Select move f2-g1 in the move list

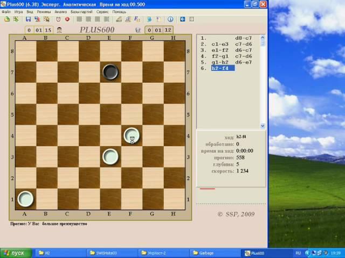coord(220,56)
